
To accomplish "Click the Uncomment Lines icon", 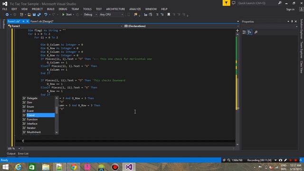I will pos(151,15).
